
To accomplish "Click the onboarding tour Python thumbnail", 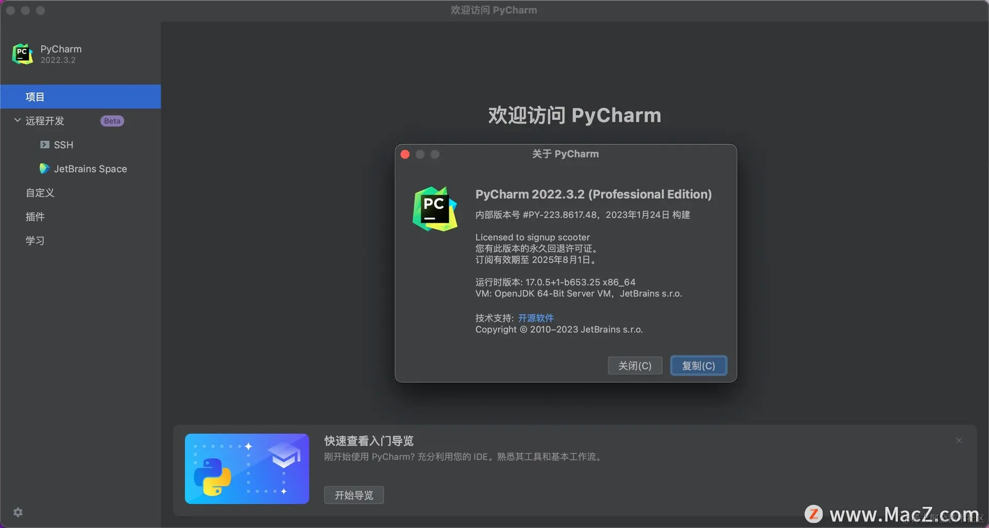I will click(247, 469).
